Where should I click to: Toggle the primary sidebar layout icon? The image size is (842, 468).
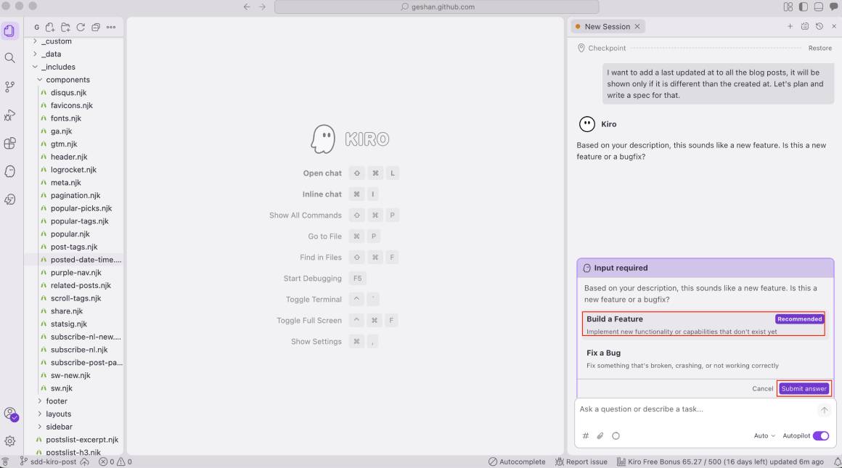click(x=804, y=7)
